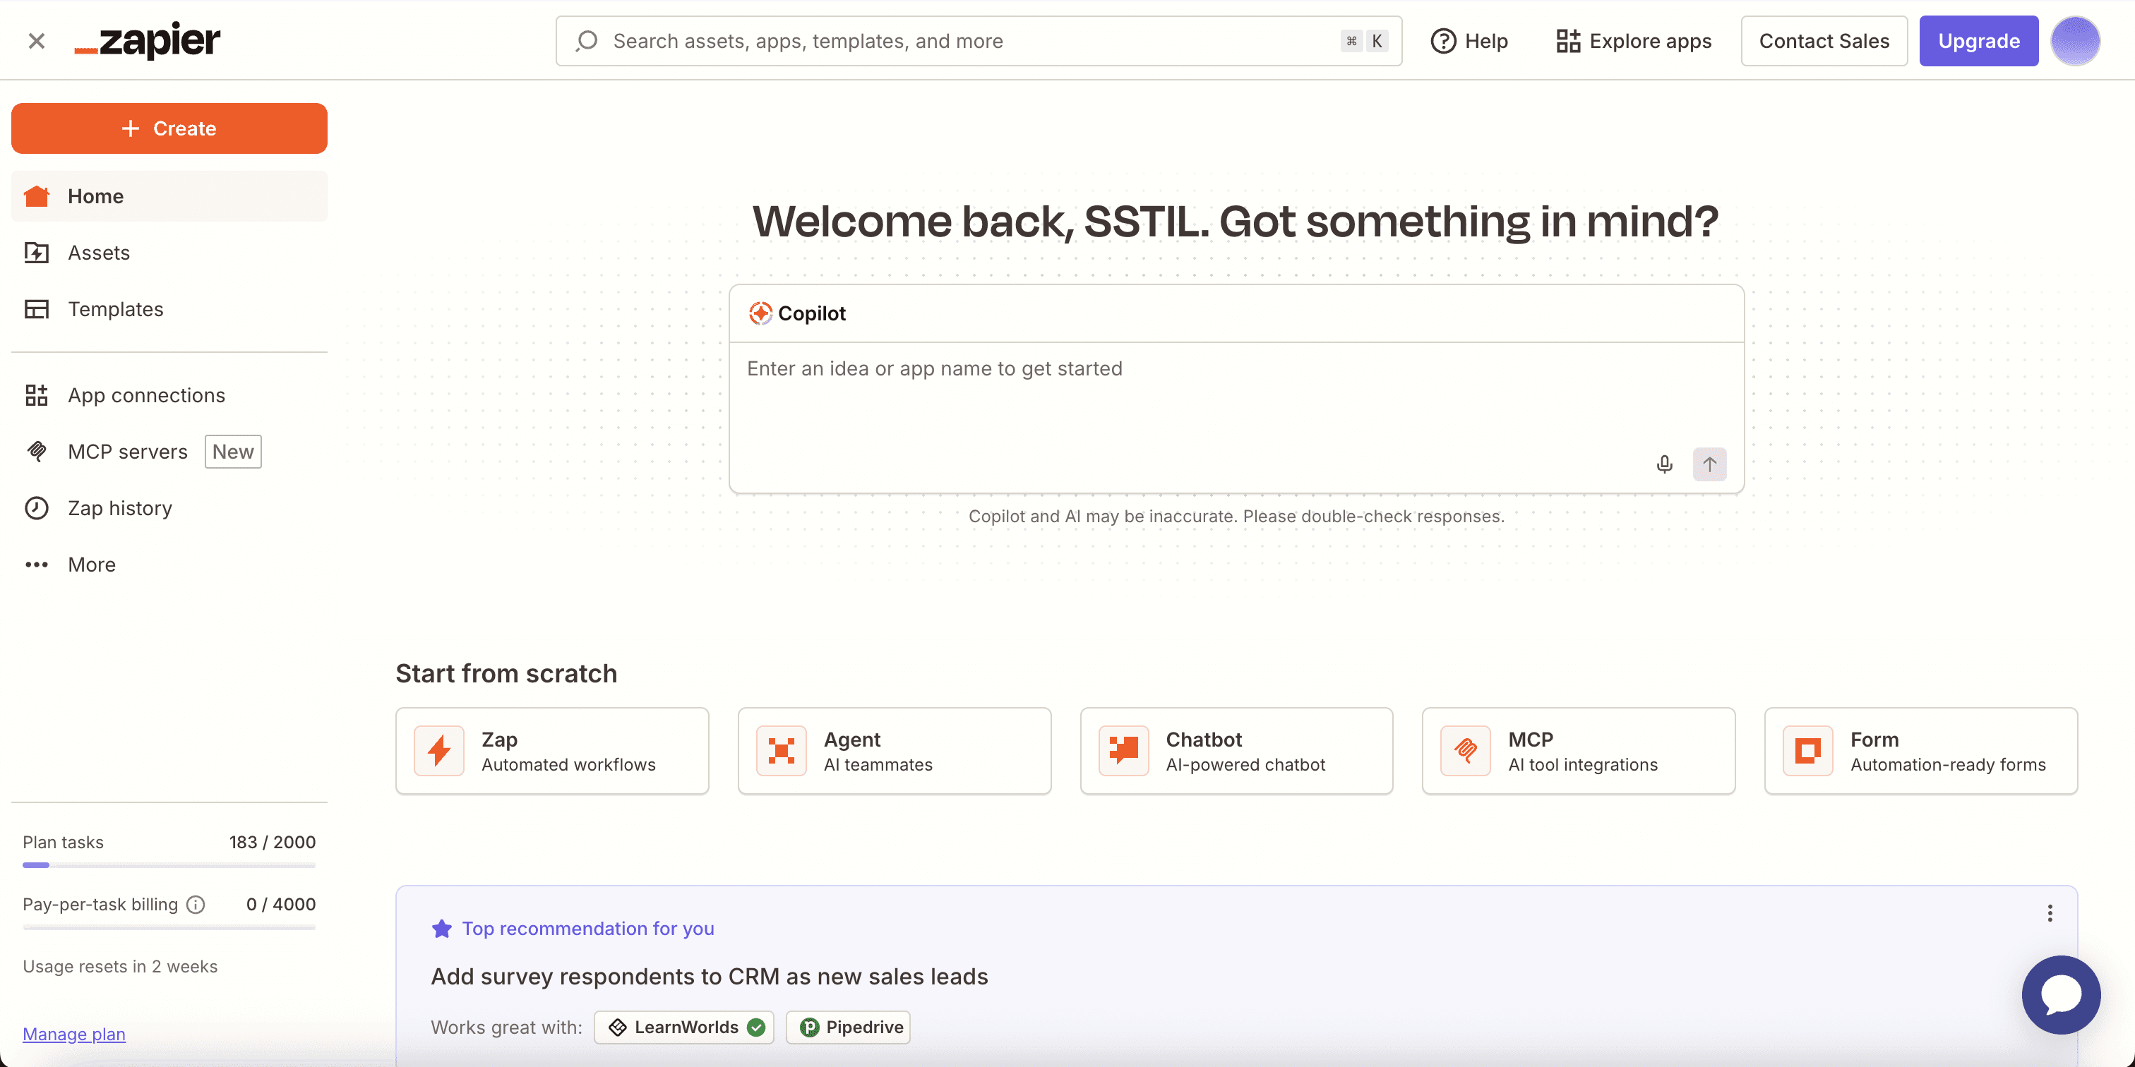This screenshot has height=1067, width=2135.
Task: Start a new Zap automated workflow
Action: pyautogui.click(x=552, y=751)
